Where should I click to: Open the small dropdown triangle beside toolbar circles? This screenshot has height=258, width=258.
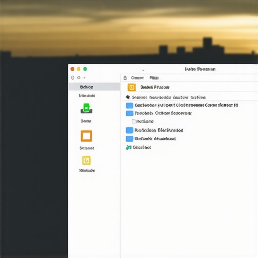point(85,78)
